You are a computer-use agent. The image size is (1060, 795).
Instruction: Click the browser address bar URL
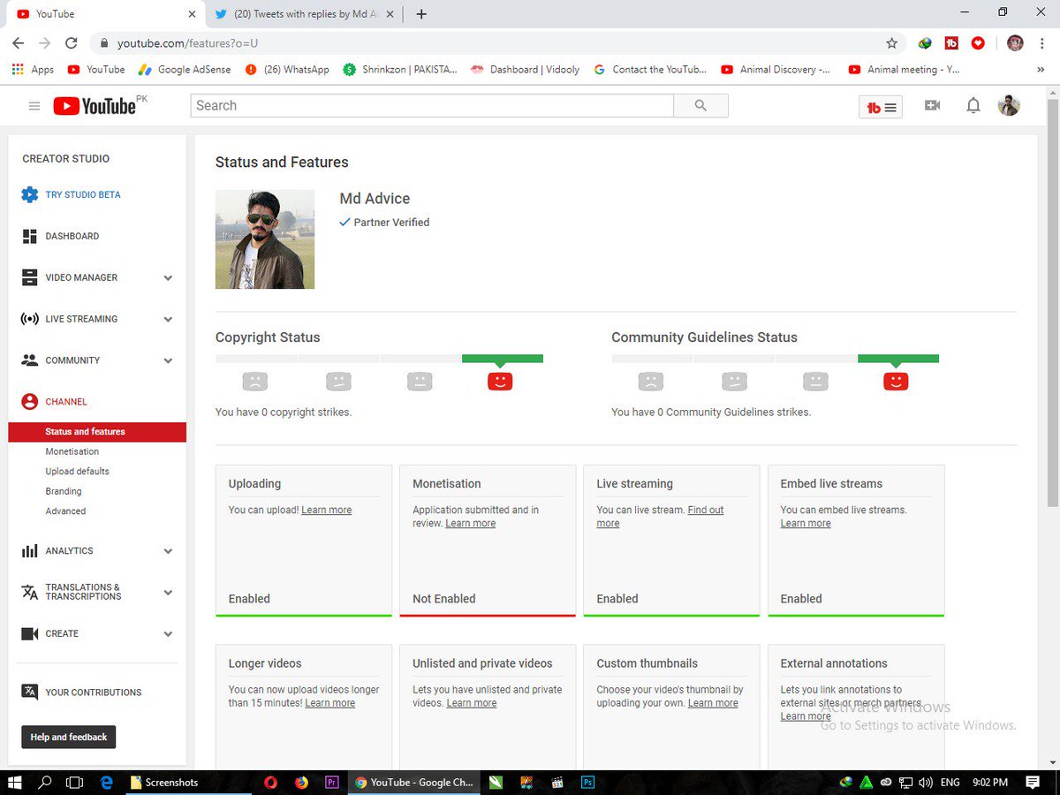[187, 42]
